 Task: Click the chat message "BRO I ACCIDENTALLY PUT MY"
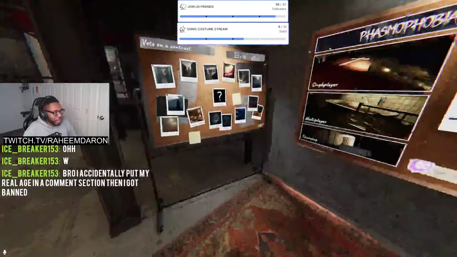click(x=106, y=173)
